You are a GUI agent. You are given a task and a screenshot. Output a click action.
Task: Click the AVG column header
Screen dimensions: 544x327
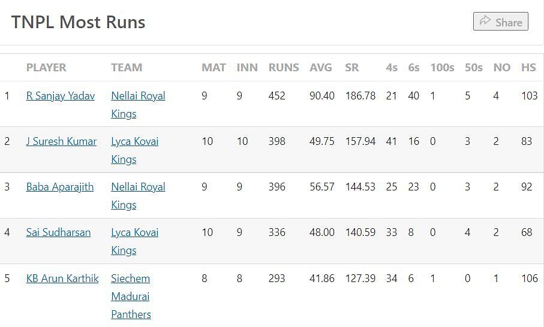coord(320,68)
